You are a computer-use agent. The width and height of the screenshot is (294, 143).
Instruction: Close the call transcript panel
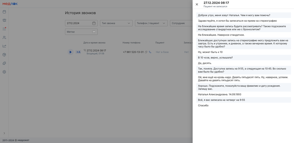pyautogui.click(x=197, y=4)
